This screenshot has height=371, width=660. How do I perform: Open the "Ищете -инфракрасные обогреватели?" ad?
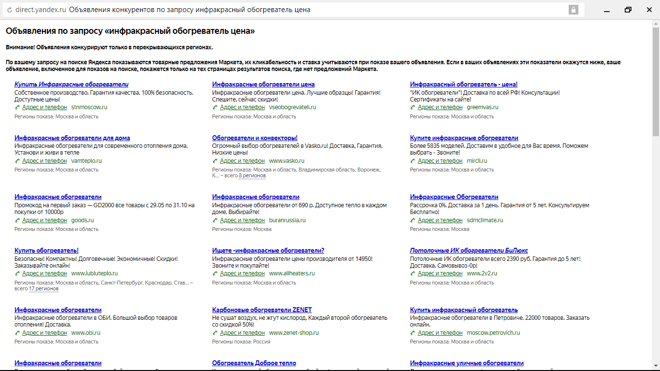click(x=268, y=251)
